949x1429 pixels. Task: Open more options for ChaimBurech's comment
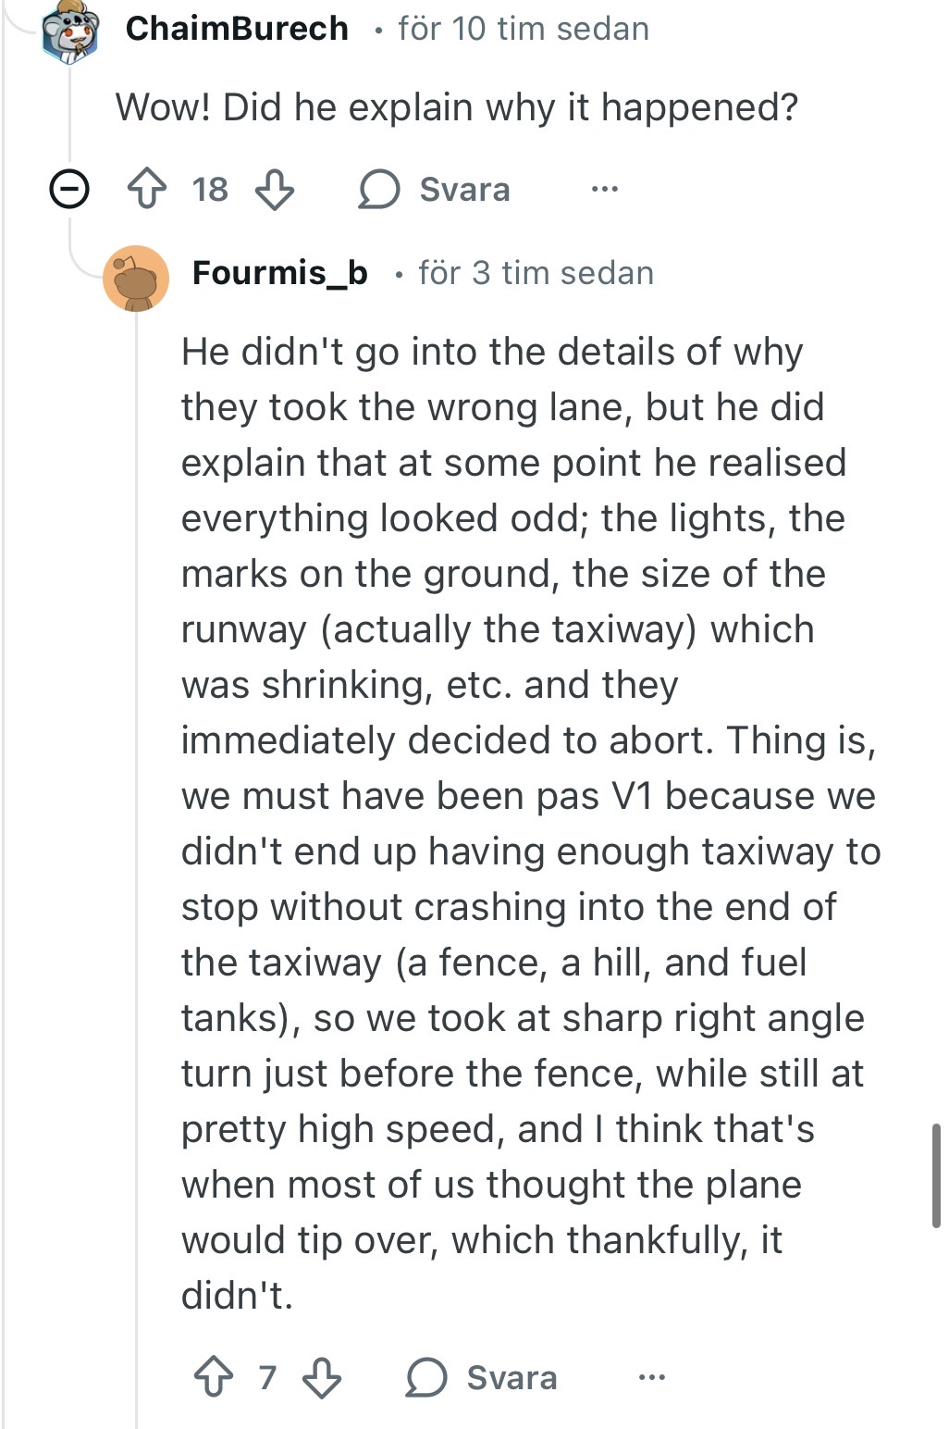[x=604, y=190]
